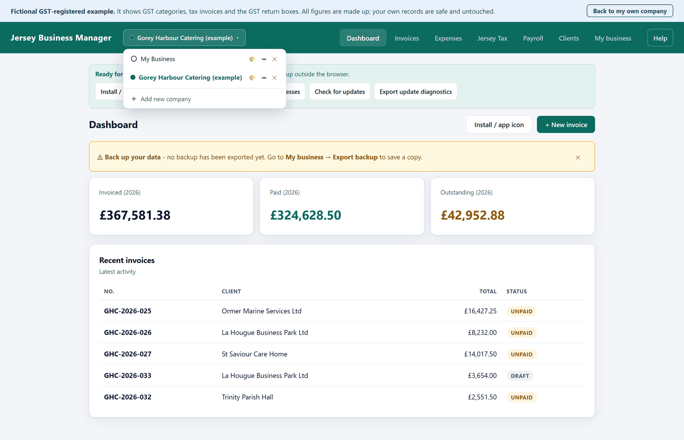Image resolution: width=684 pixels, height=440 pixels.
Task: Click the £16,427.25 total amount
Action: pyautogui.click(x=481, y=311)
